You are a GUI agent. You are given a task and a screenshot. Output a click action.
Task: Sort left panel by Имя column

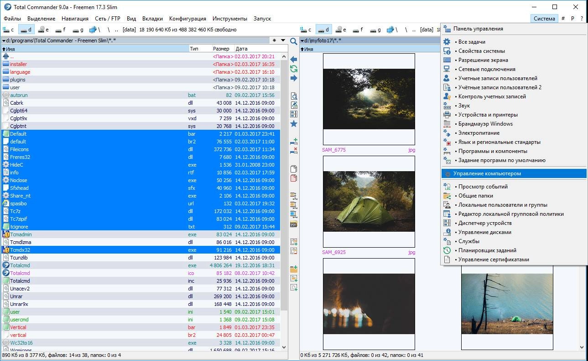(95, 49)
